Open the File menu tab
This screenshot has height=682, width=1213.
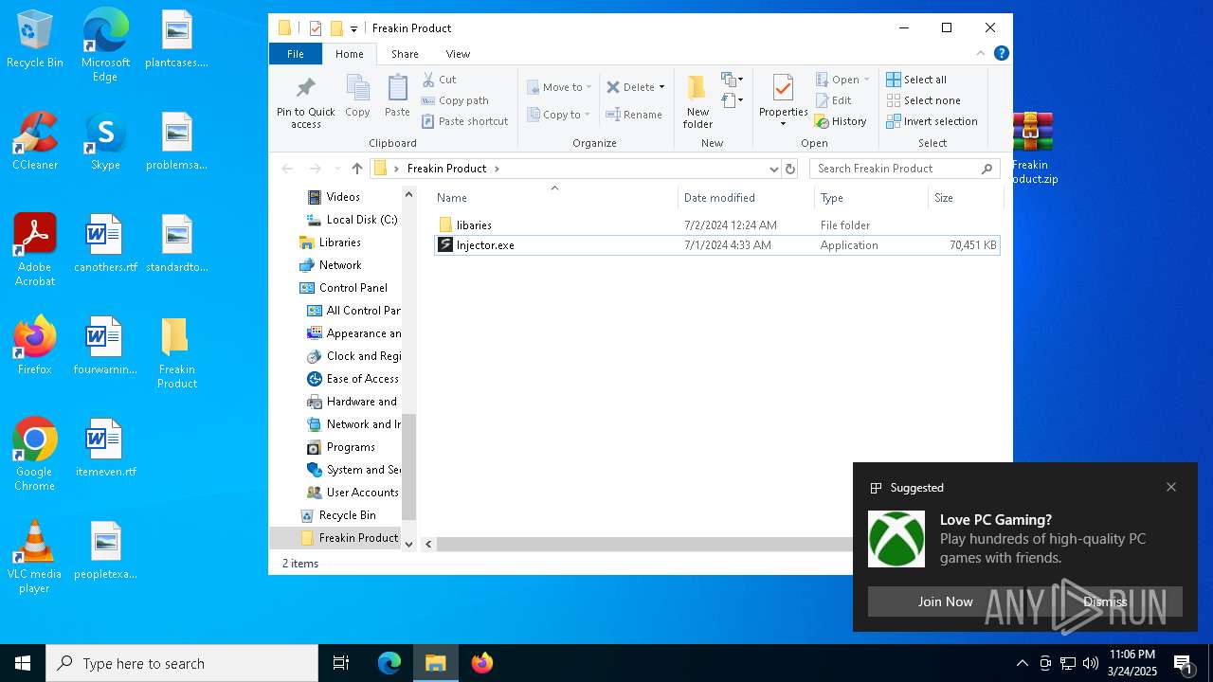(x=296, y=54)
